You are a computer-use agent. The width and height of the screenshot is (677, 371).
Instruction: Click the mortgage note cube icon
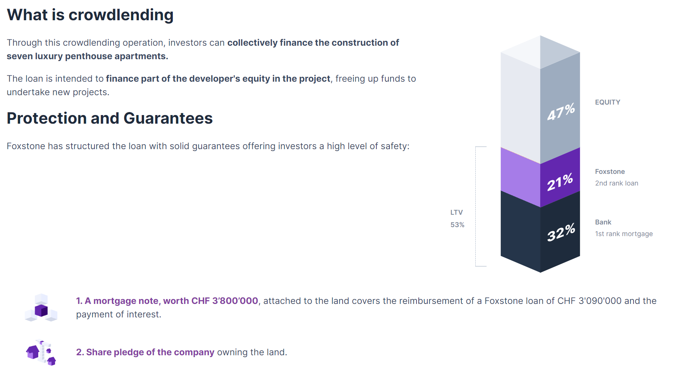tap(41, 308)
